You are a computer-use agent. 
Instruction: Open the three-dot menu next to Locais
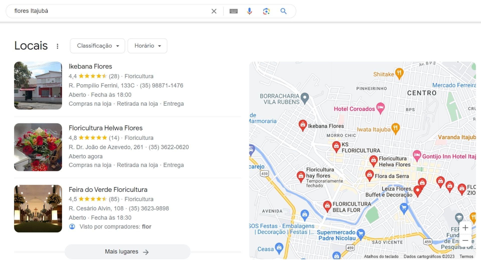pyautogui.click(x=58, y=46)
